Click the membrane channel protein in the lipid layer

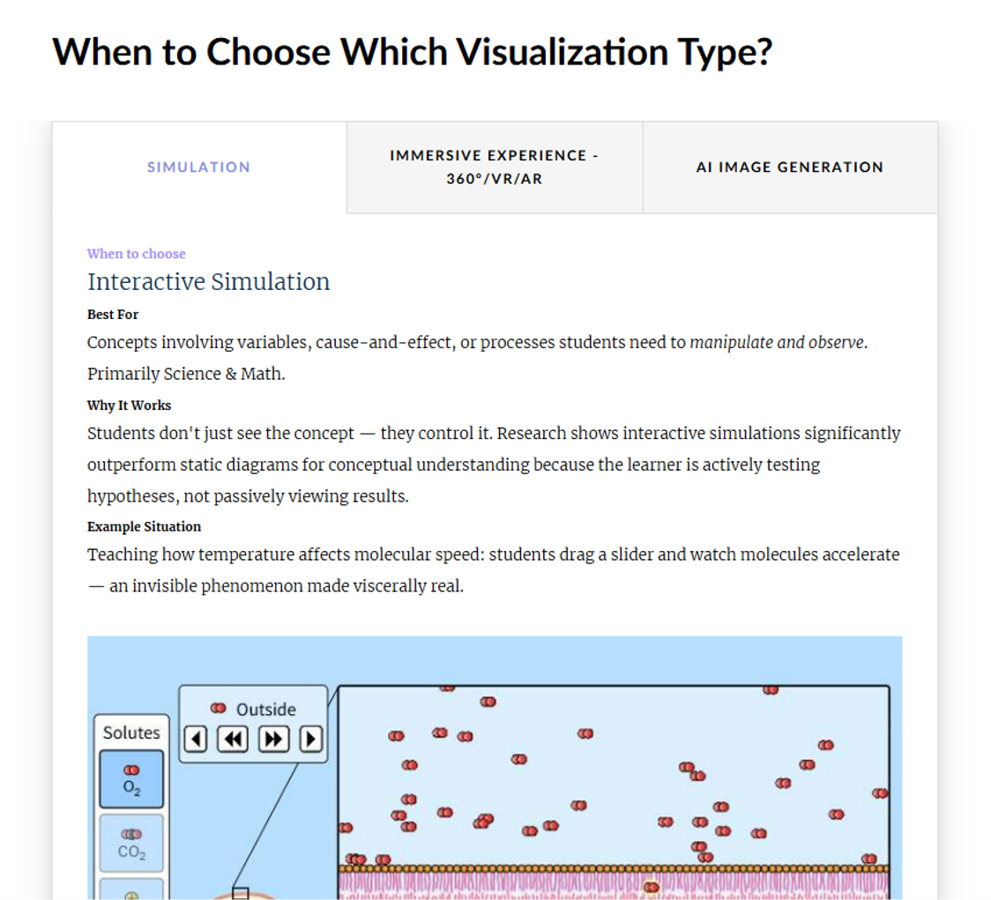point(651,886)
